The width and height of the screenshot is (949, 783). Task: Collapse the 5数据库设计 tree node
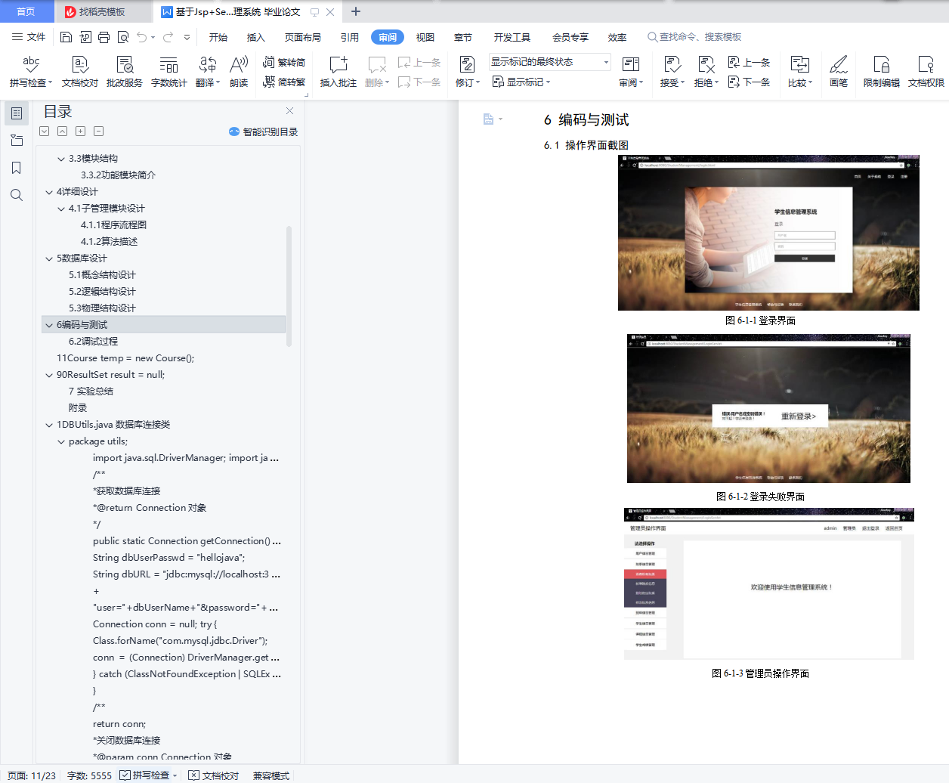coord(49,258)
